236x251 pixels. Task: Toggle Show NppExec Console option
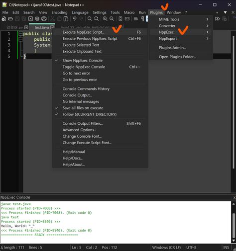tap(100, 61)
